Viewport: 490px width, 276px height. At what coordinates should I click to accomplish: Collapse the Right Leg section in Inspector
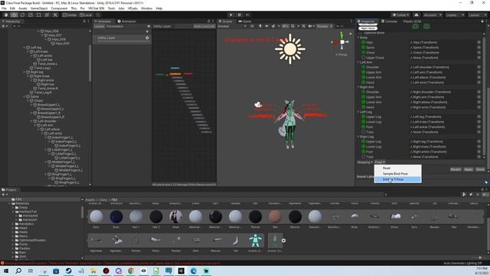[358, 136]
